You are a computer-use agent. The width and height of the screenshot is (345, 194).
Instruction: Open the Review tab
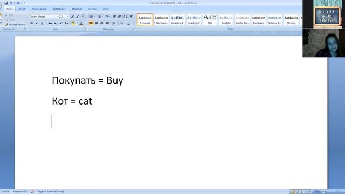coord(92,9)
